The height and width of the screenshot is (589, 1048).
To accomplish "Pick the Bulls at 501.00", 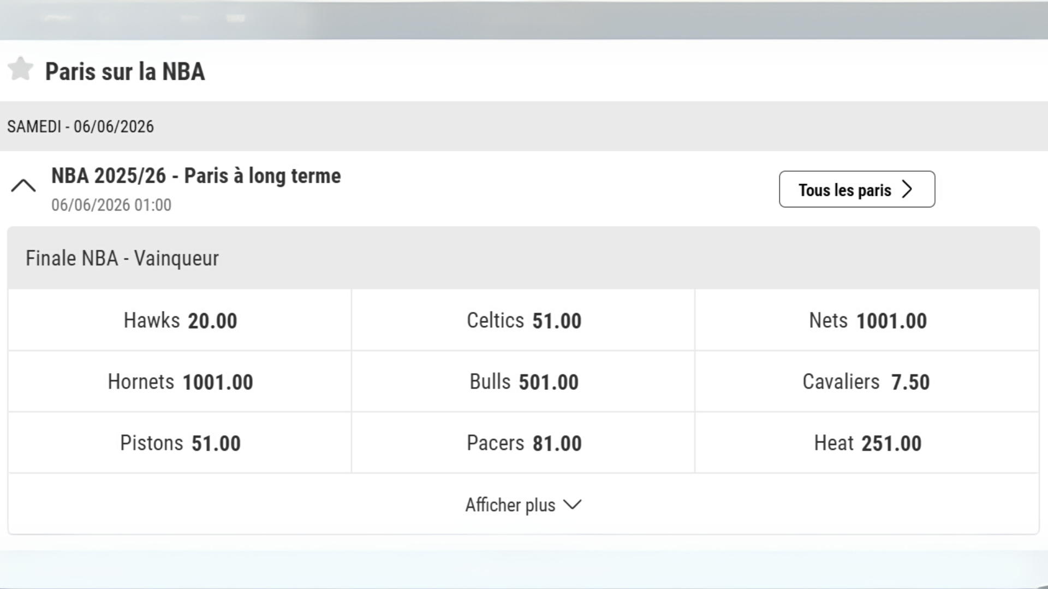I will point(522,382).
